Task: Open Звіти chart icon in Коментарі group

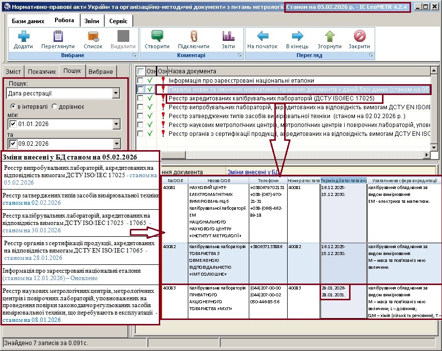Action: pos(228,36)
